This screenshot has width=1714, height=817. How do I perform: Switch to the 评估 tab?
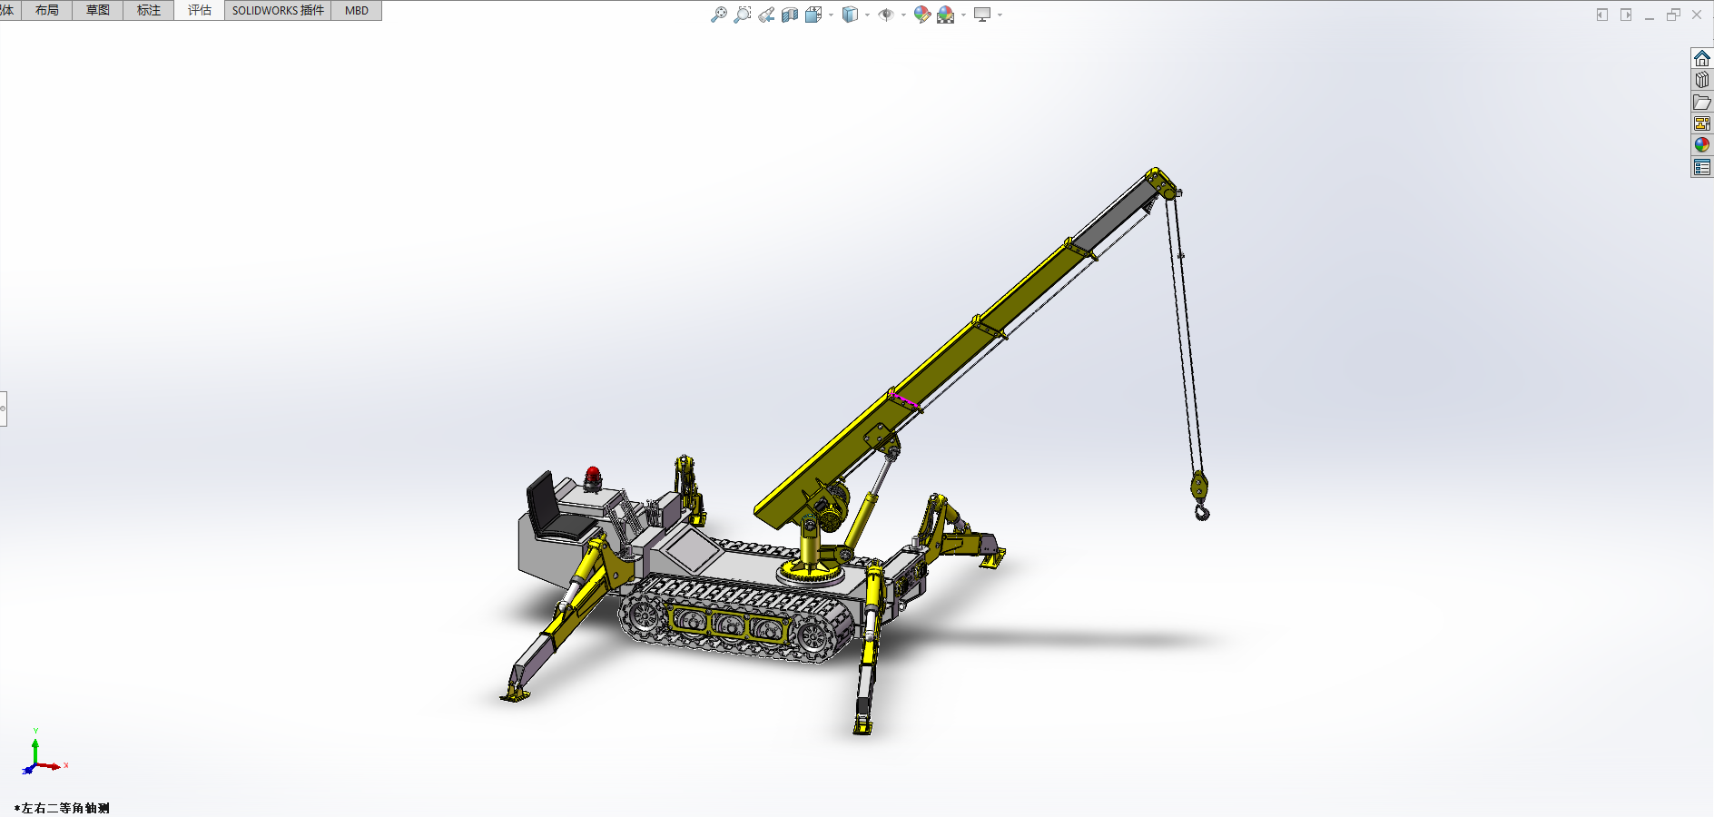click(x=200, y=10)
